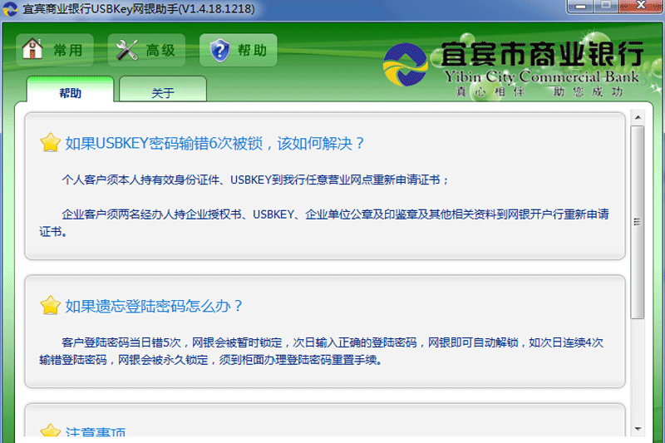Click the star beside 遗忘登陆密码 question
The image size is (665, 443).
coord(50,305)
